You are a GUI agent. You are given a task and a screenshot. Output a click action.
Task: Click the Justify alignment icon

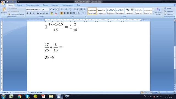click(x=71, y=13)
